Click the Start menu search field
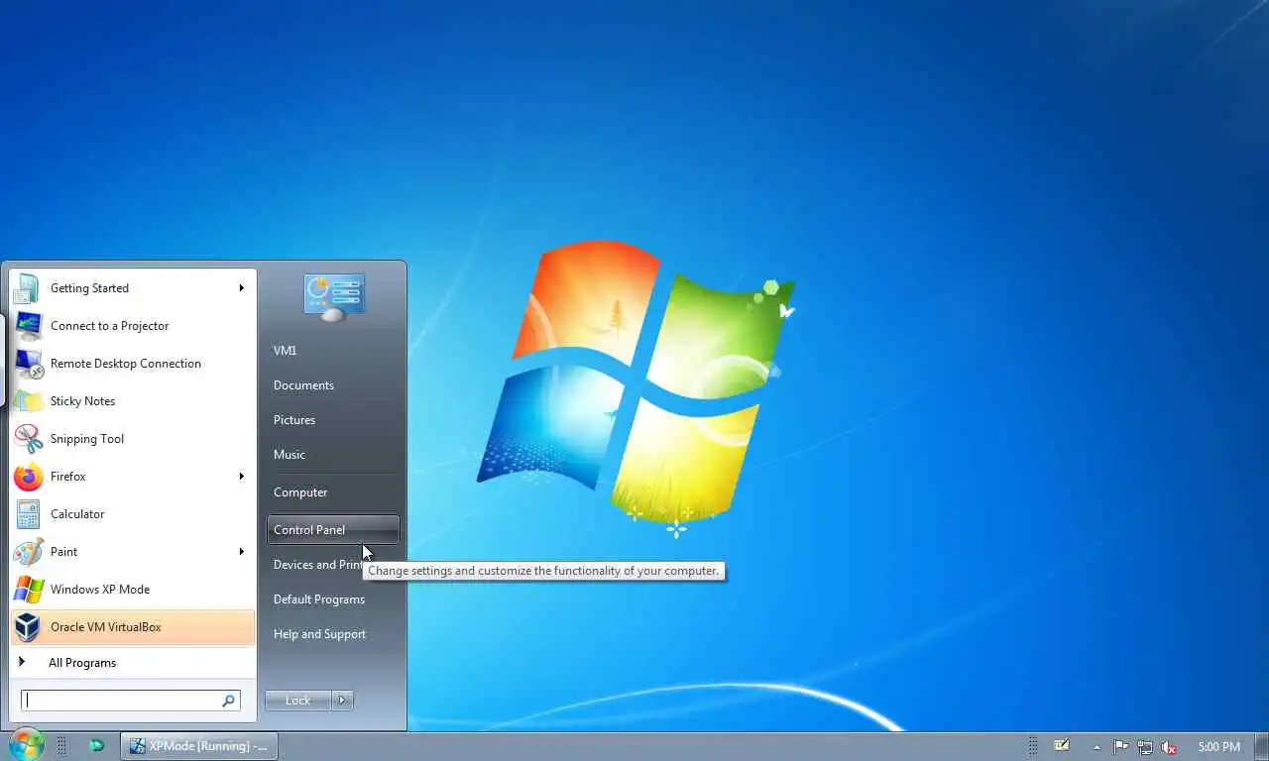The width and height of the screenshot is (1269, 761). pos(130,701)
